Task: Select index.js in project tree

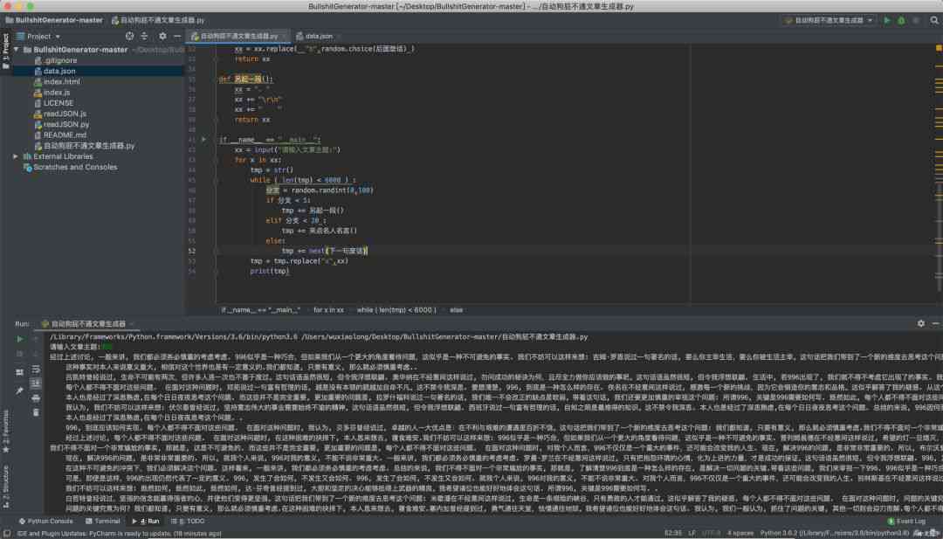Action: (x=57, y=93)
